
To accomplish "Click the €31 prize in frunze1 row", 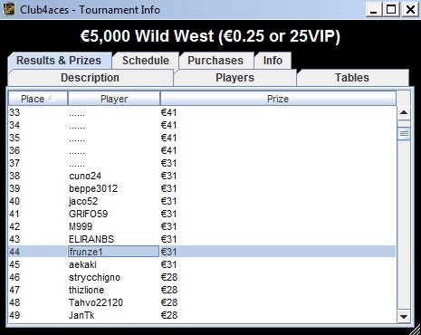I will pyautogui.click(x=278, y=252).
